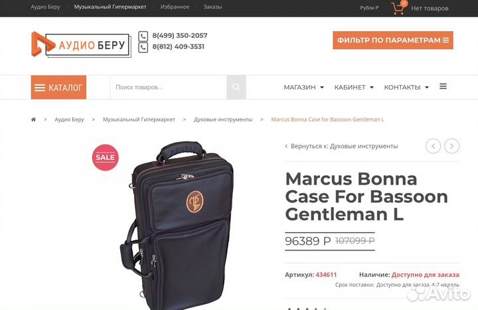Go to previous product arrow
478x310 pixels.
[x=433, y=146]
